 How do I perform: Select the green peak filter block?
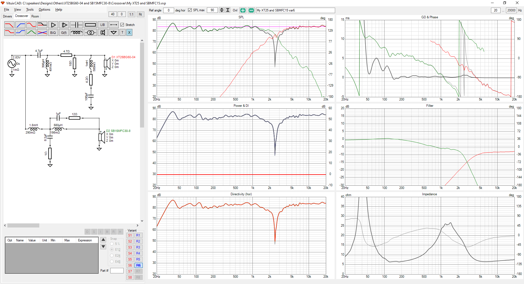click(x=31, y=32)
